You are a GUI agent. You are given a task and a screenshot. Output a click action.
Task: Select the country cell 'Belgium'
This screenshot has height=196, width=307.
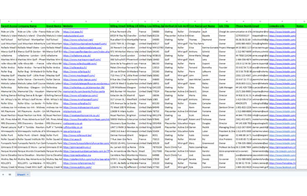145,135
